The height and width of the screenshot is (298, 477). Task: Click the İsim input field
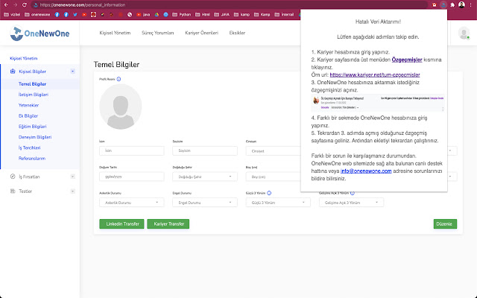tap(131, 150)
